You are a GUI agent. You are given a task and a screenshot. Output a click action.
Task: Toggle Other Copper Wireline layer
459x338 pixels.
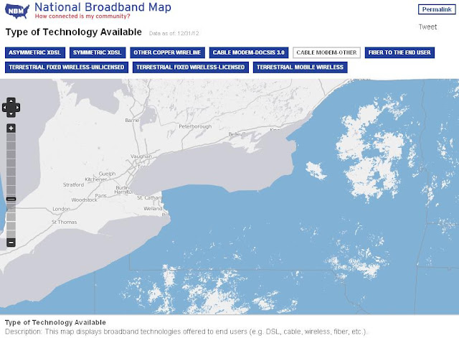coord(167,52)
